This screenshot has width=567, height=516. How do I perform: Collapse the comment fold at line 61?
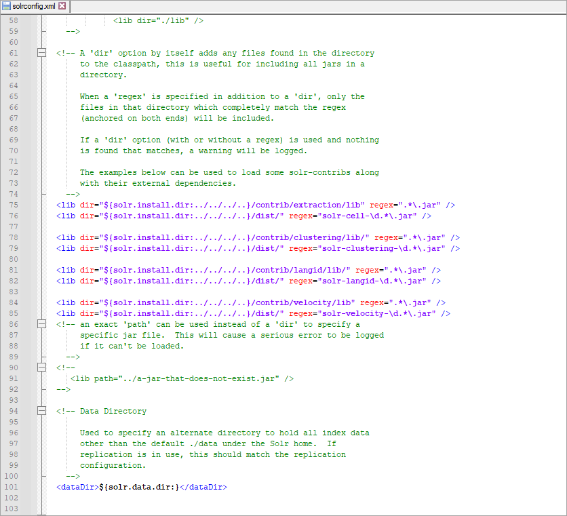42,53
